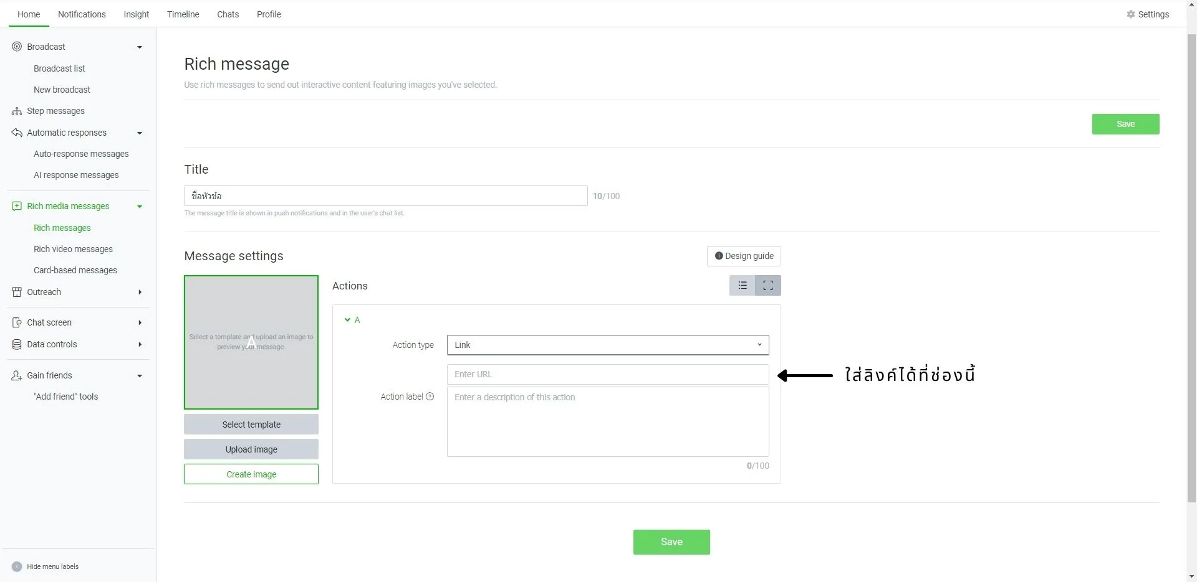1197x582 pixels.
Task: Click the Action label help icon
Action: point(430,397)
